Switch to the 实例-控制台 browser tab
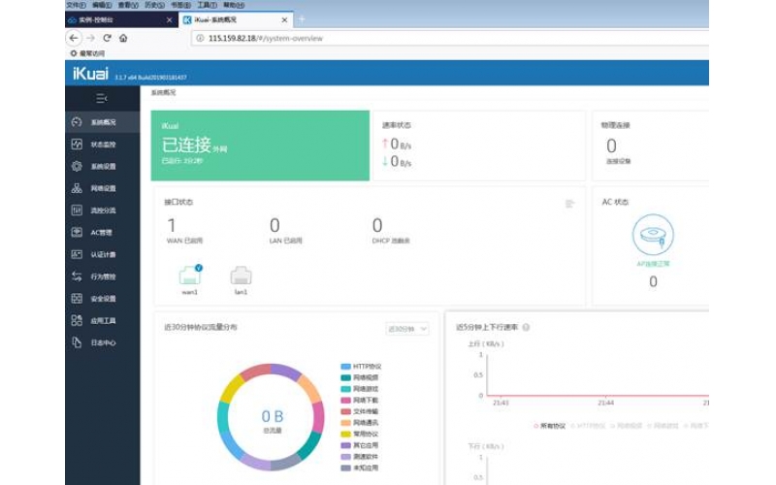 [116, 19]
